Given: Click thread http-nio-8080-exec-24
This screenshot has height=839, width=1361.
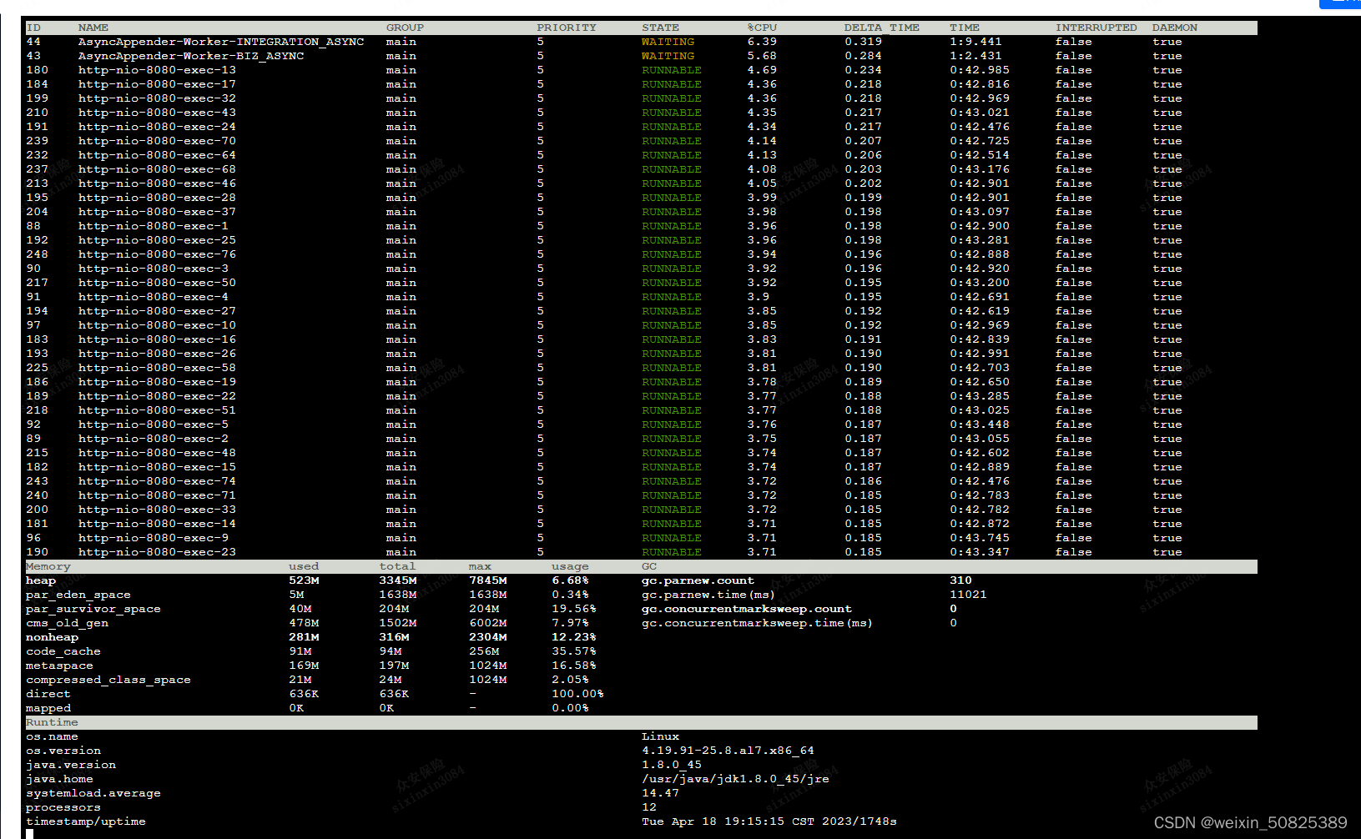Looking at the screenshot, I should tap(157, 127).
